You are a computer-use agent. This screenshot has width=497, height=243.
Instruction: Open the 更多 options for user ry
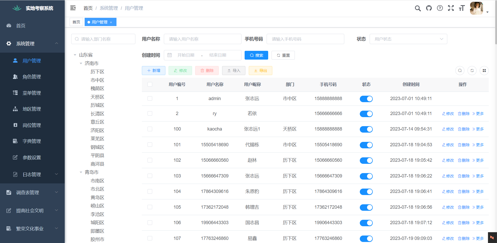478,114
